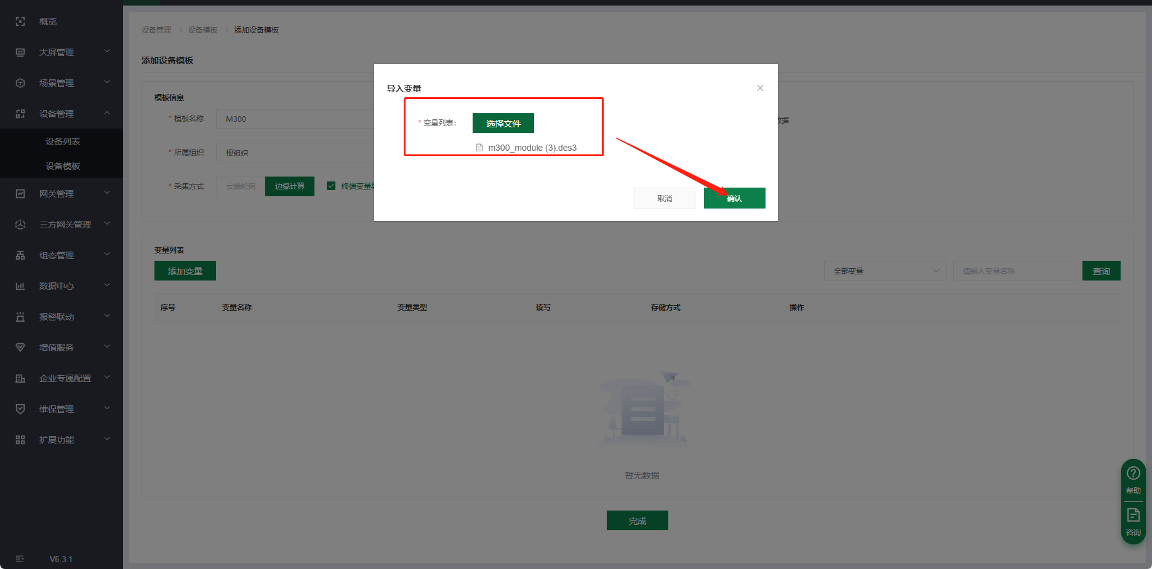The image size is (1152, 569).
Task: Click the 操作 column header
Action: click(x=797, y=308)
